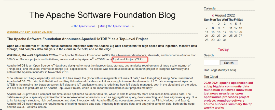Open the summary tag
The height and width of the screenshot is (110, 275).
(235, 104)
